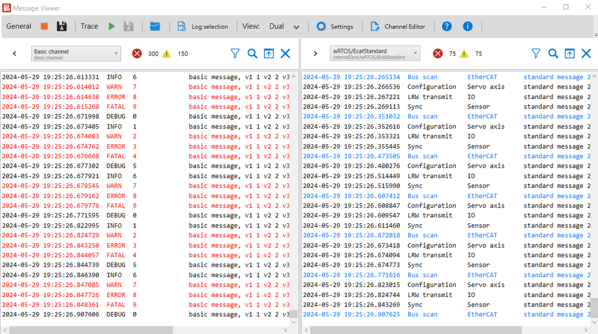Click the Help question mark icon
Viewport: 598px width, 334px height.
tap(447, 26)
